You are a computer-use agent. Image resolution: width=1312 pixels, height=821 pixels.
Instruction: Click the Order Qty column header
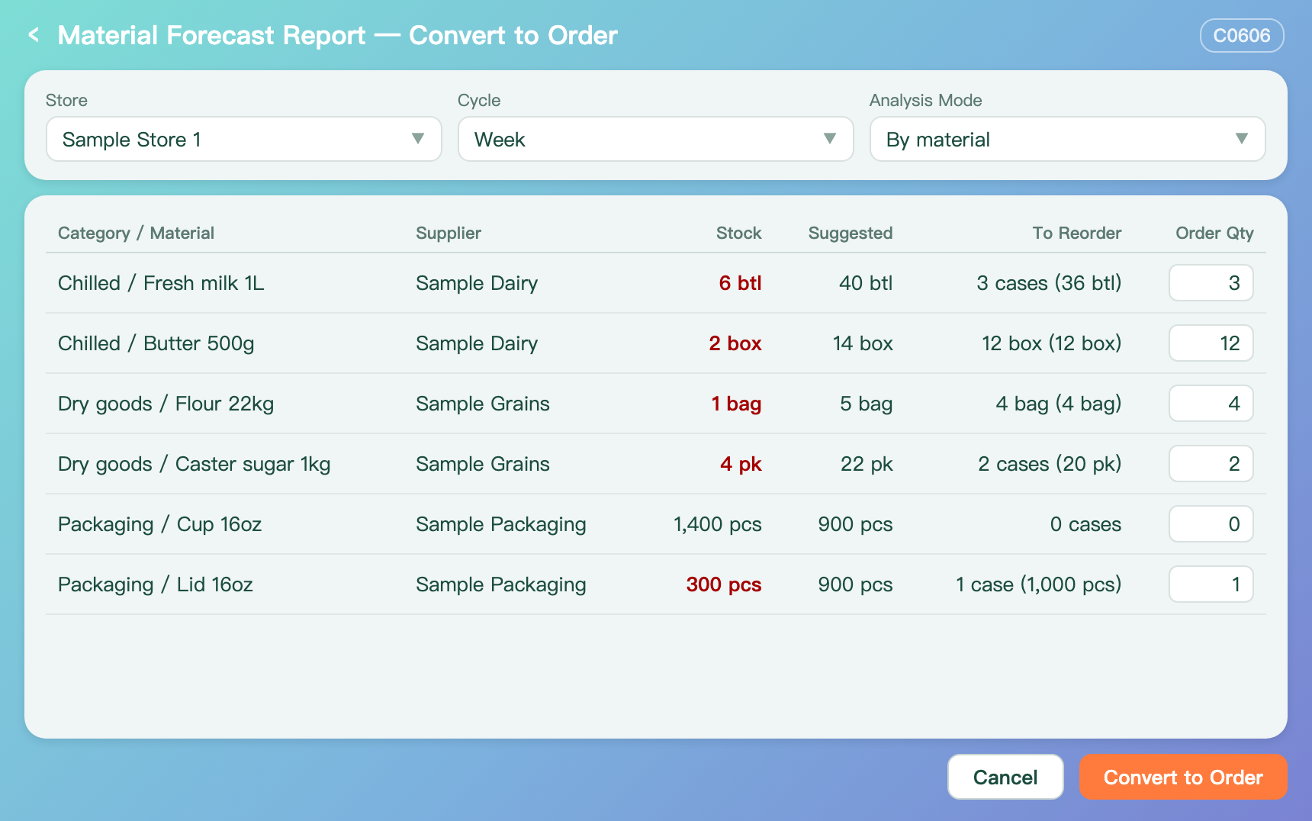click(x=1215, y=233)
